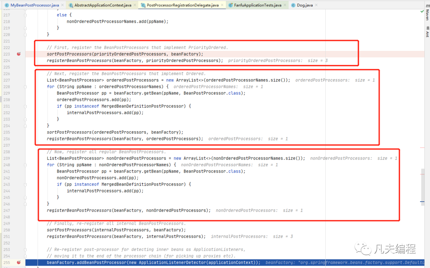Image resolution: width=430 pixels, height=268 pixels.
Task: Open the AbstractApplicationContext.java tab
Action: point(103,5)
